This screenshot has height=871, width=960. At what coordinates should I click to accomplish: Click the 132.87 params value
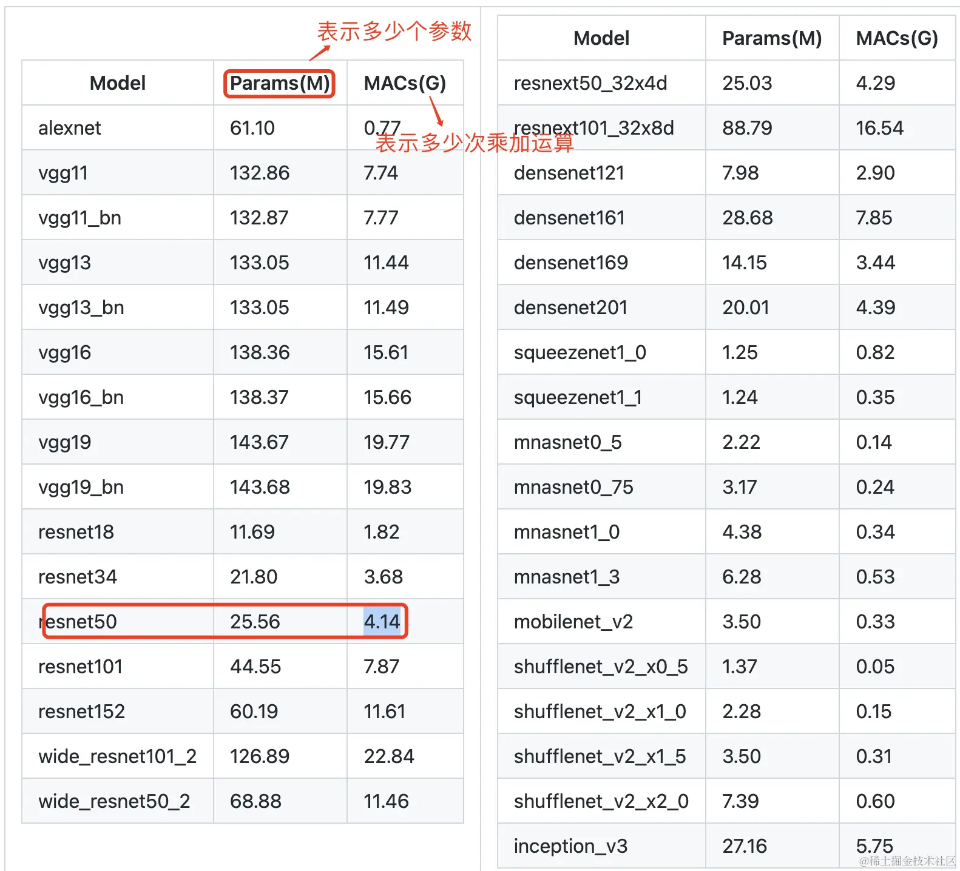[x=259, y=218]
